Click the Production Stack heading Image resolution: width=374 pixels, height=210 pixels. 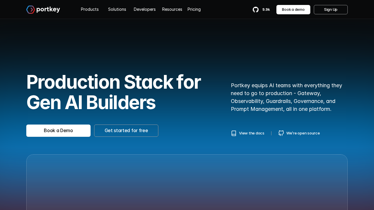114,92
